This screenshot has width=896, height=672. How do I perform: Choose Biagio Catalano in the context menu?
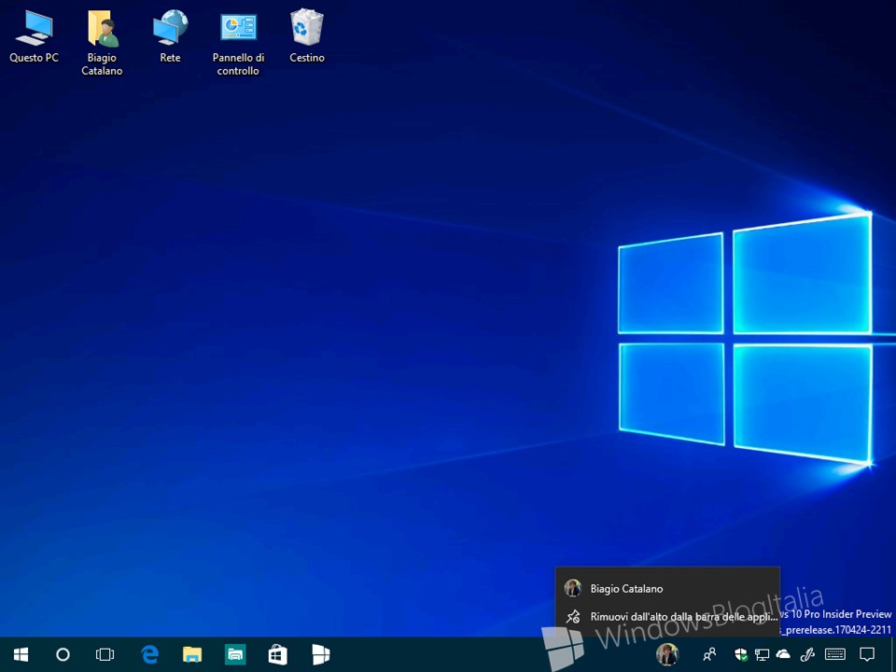click(667, 589)
